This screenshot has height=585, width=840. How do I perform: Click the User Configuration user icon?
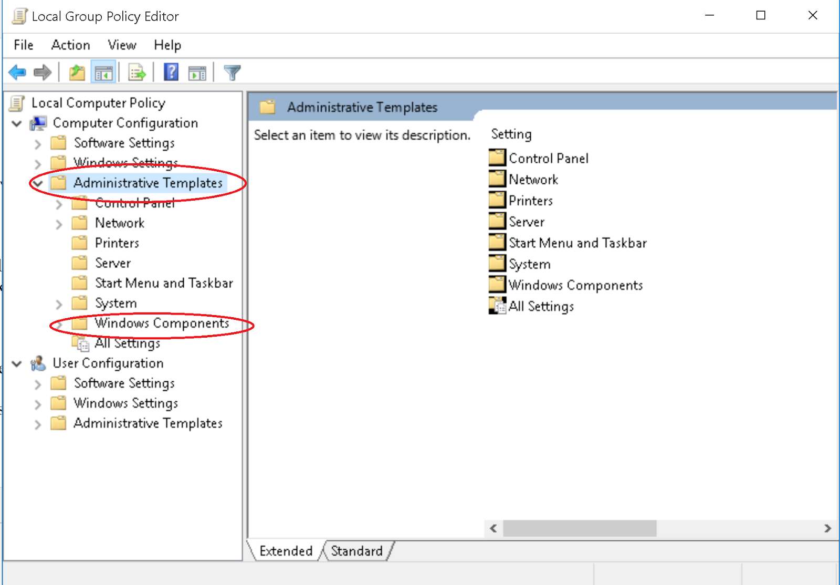click(38, 363)
